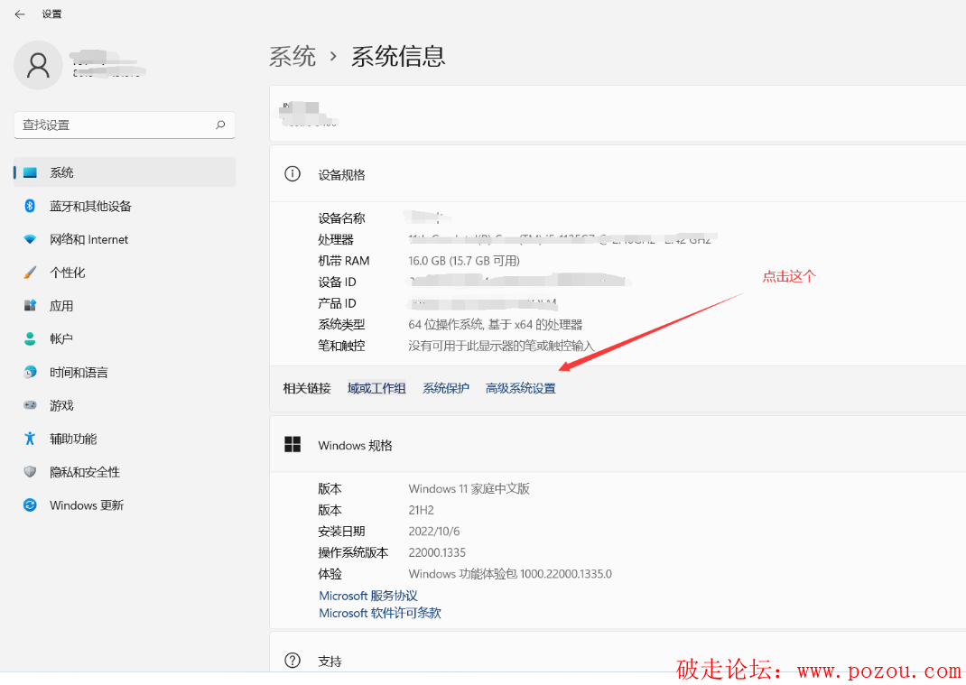The height and width of the screenshot is (685, 966).
Task: Go to 隐私和安全性 settings text
Action: (85, 472)
